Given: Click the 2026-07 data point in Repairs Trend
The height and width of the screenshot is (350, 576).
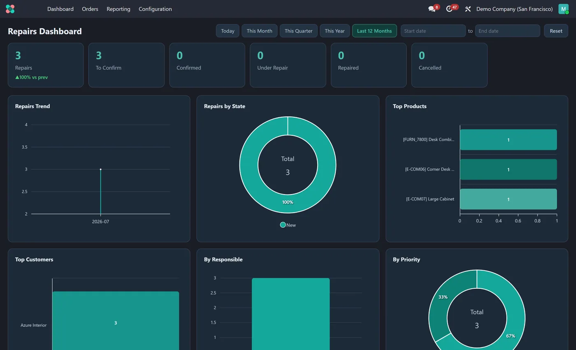Looking at the screenshot, I should pyautogui.click(x=100, y=169).
